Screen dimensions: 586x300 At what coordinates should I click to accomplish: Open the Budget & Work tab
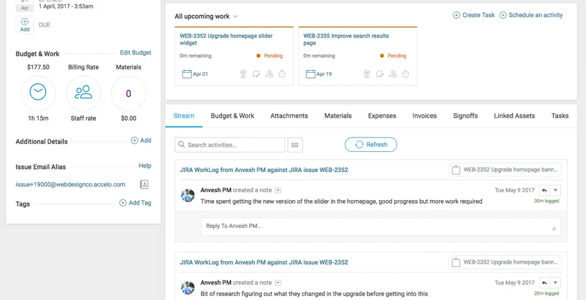tap(232, 116)
